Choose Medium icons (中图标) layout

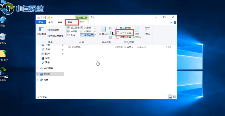point(72,31)
